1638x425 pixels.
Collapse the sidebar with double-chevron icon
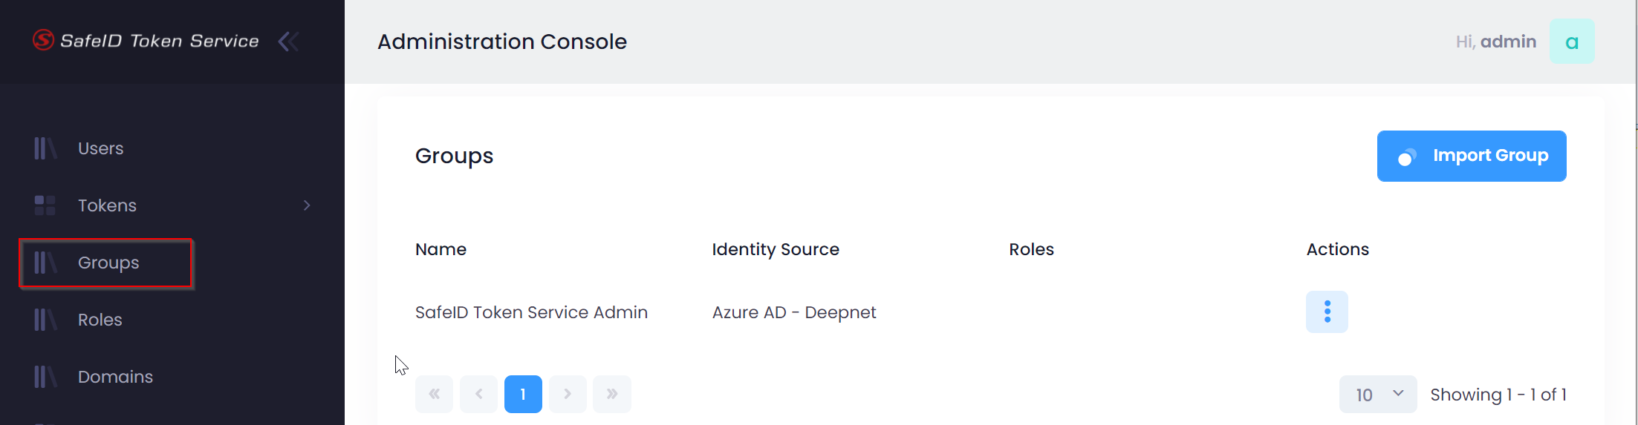(x=289, y=42)
